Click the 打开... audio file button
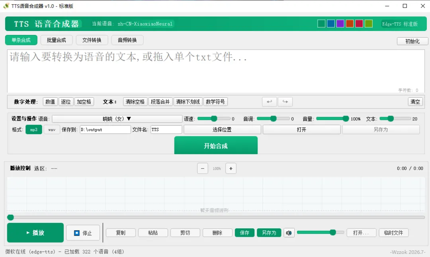430x257 pixels. 361,233
